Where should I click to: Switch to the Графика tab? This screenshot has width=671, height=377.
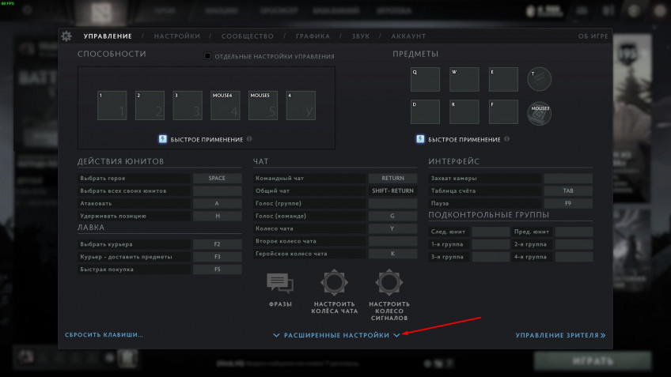313,36
